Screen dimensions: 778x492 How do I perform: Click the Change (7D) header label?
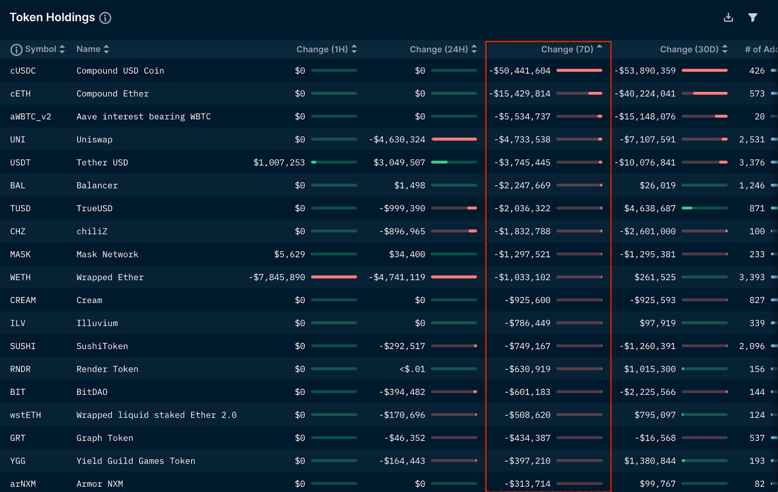coord(567,50)
